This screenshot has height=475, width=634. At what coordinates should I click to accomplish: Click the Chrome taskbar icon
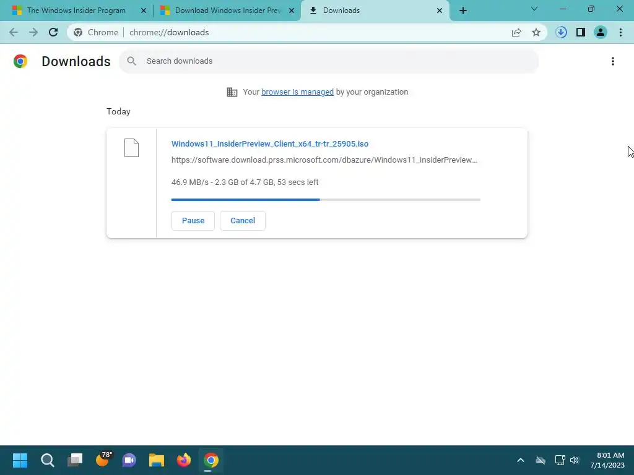(x=211, y=460)
